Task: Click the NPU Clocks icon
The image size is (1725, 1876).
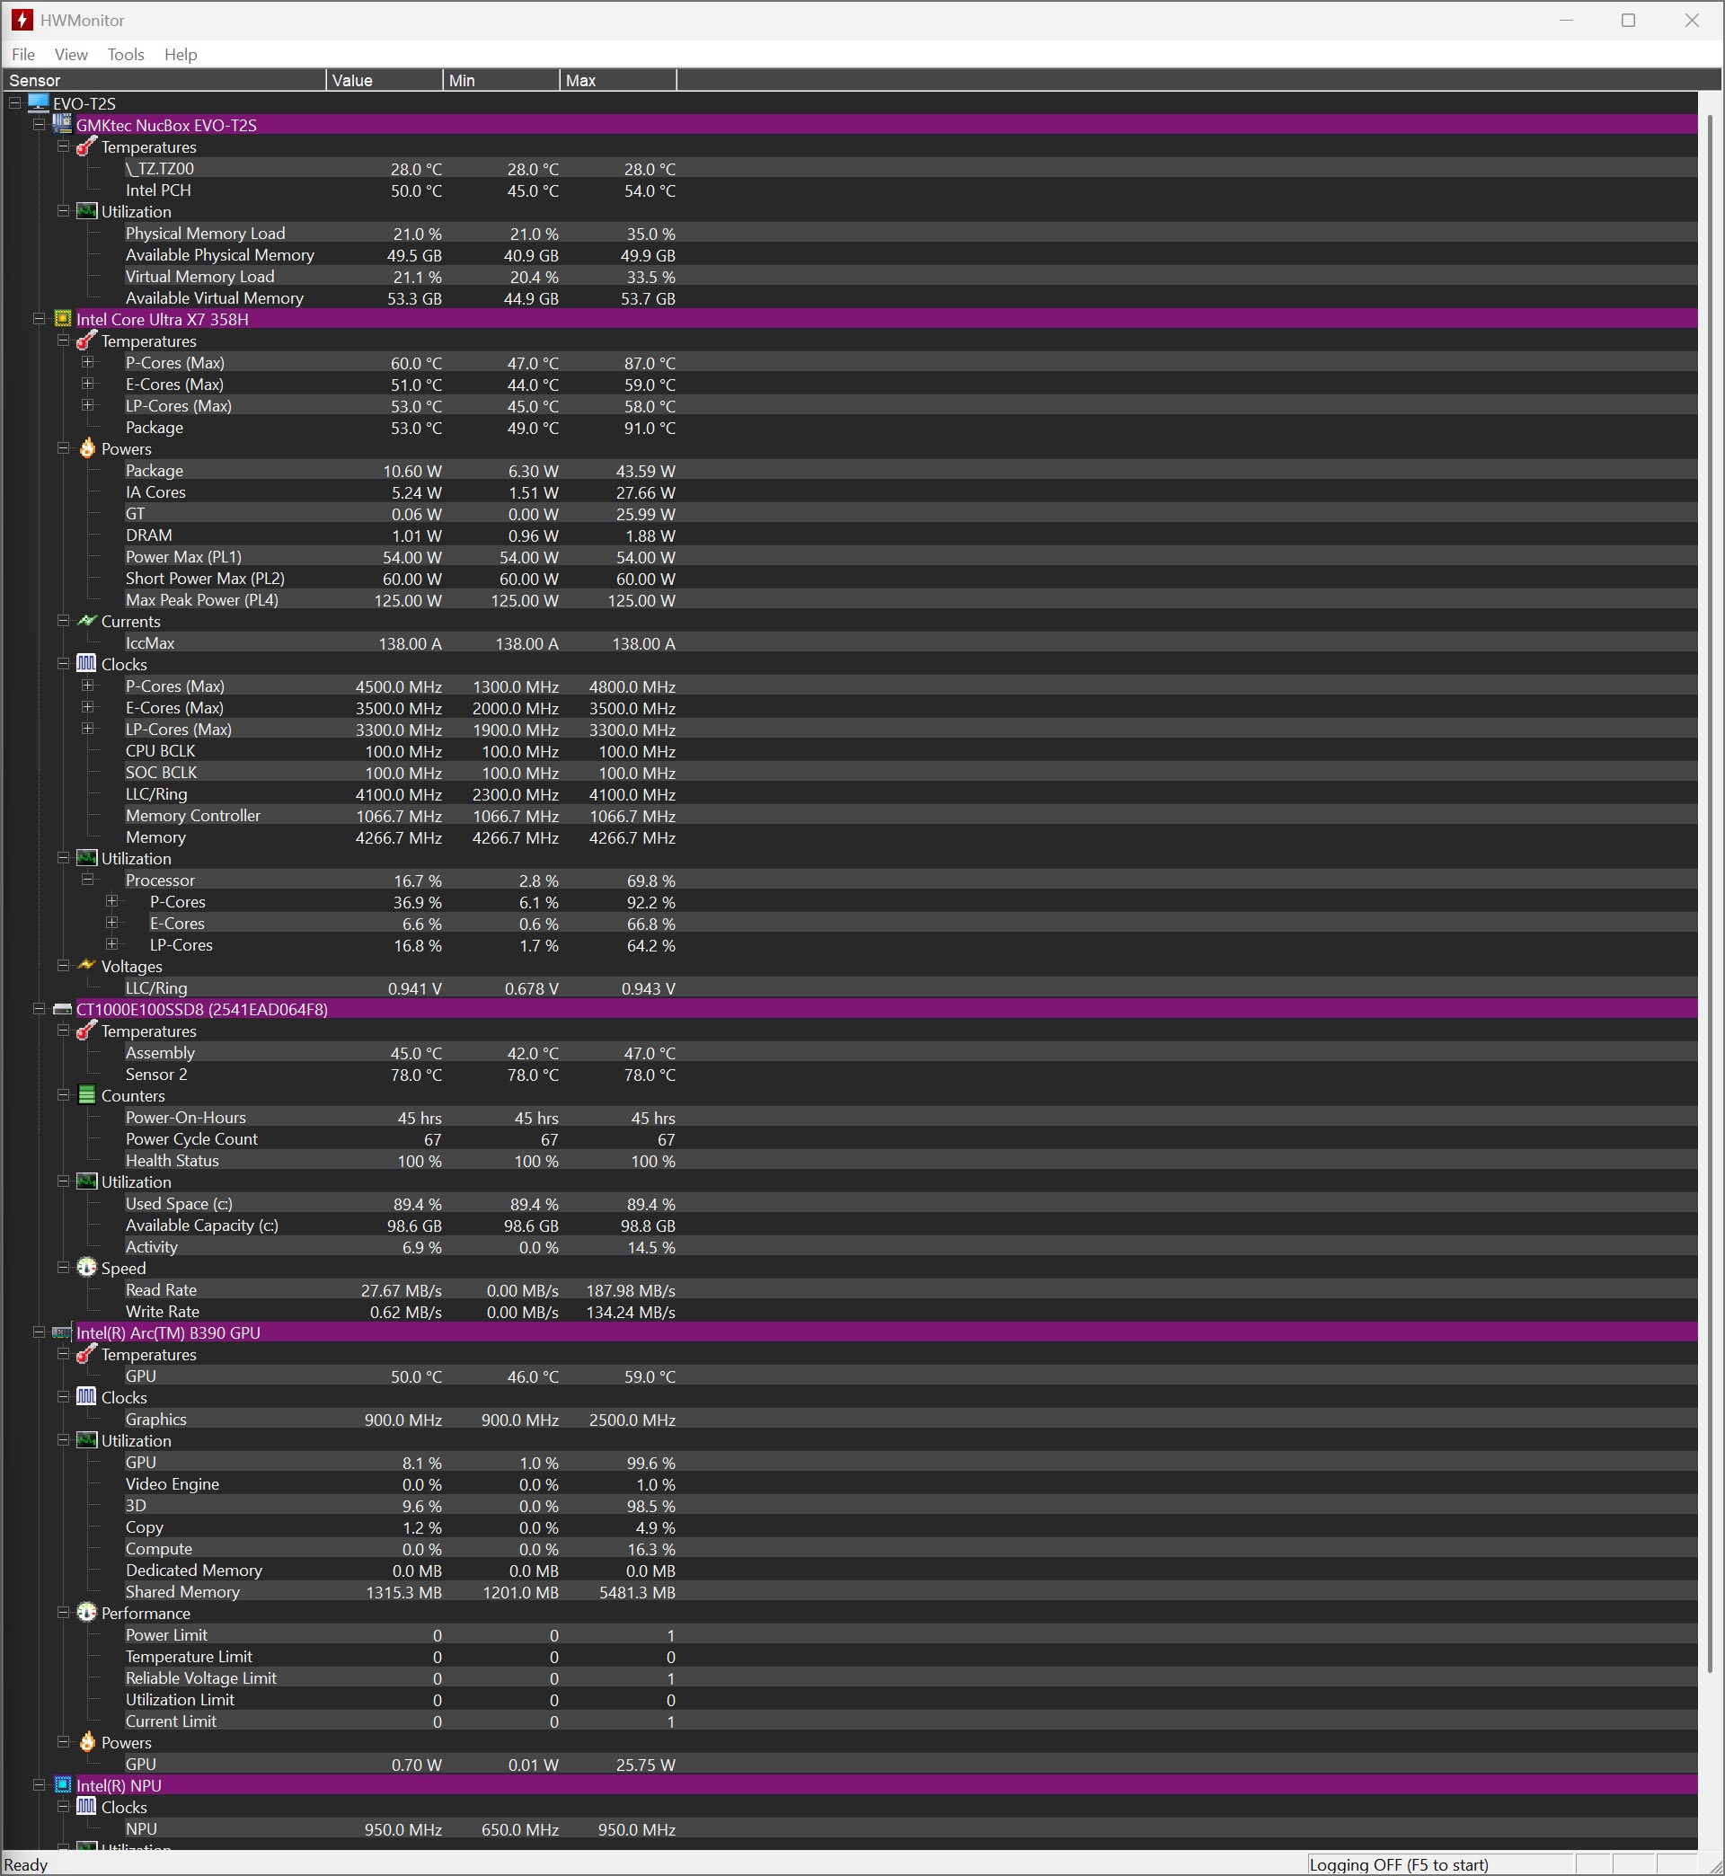Action: click(x=87, y=1805)
